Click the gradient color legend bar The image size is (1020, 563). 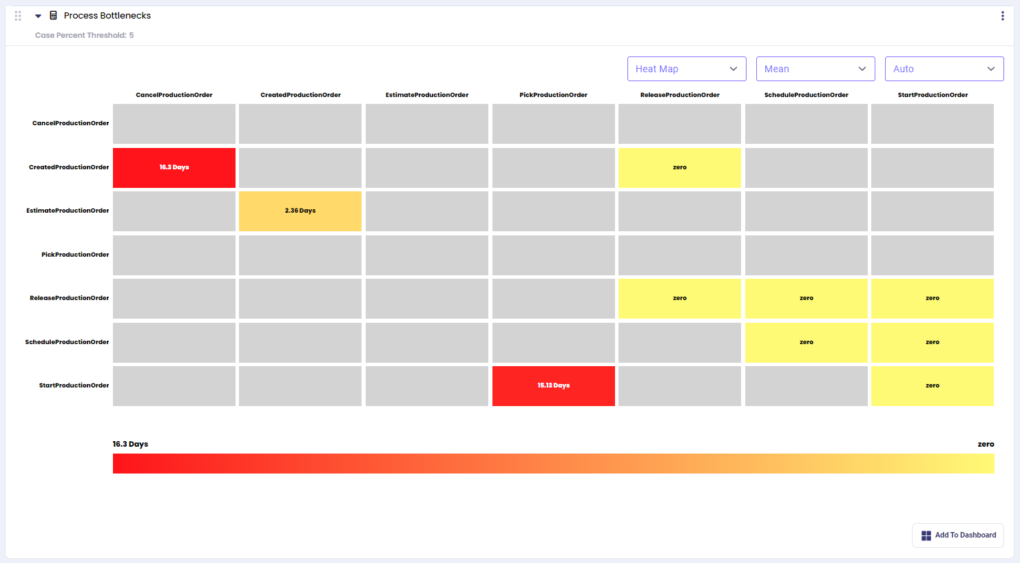[554, 463]
